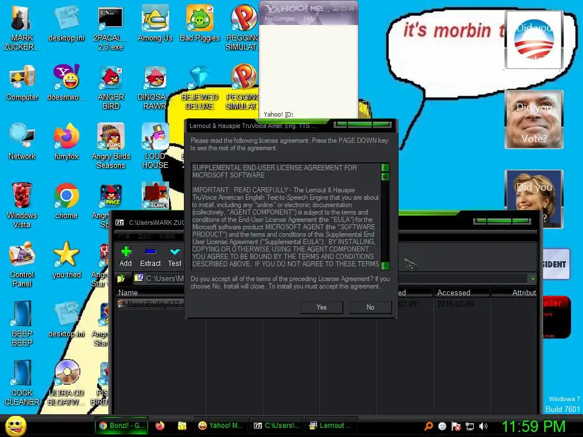Click the Extract button in 7-Zip toolbar
Viewport: 583px width, 437px height.
[x=150, y=257]
